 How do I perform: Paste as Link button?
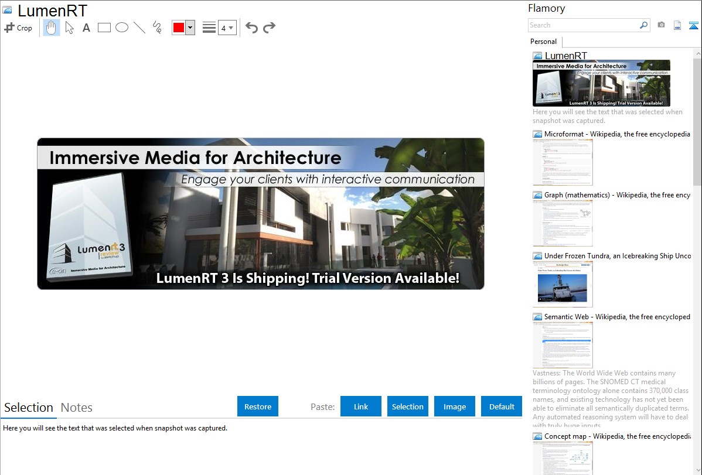tap(361, 406)
